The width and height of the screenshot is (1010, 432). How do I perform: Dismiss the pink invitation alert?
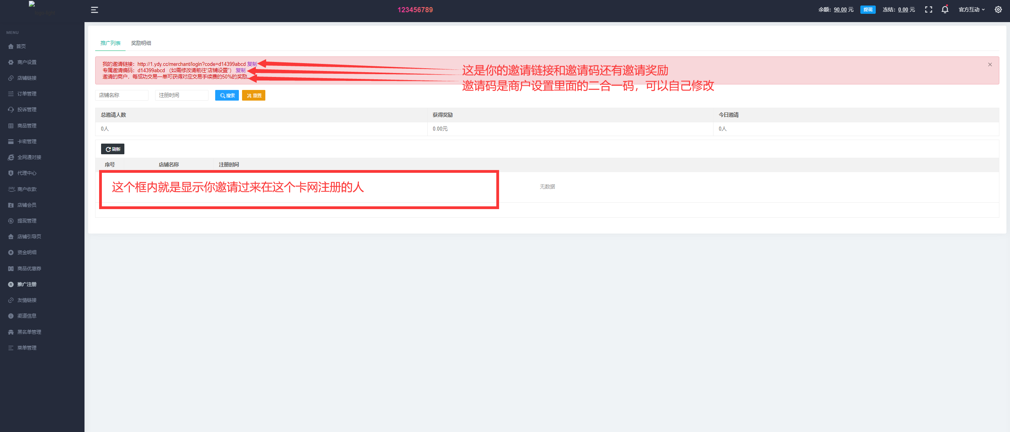[x=990, y=65]
